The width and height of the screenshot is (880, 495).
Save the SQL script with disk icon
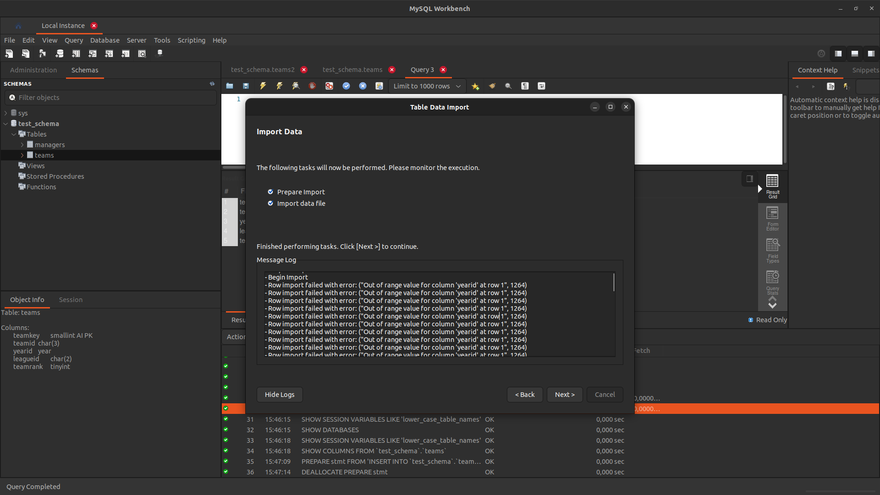coord(246,86)
